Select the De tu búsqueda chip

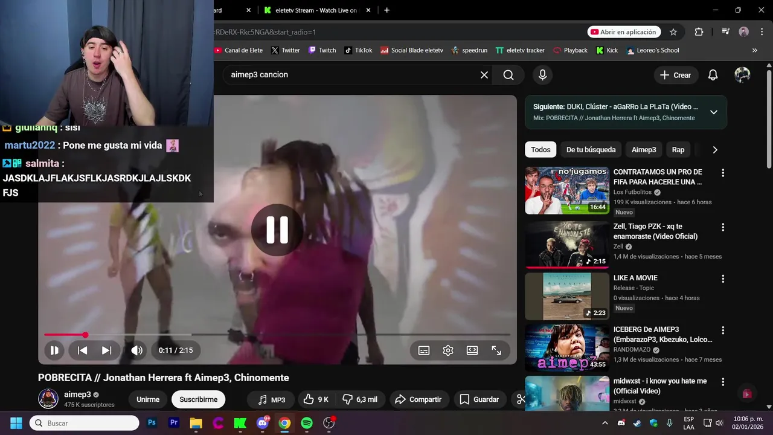[591, 150]
